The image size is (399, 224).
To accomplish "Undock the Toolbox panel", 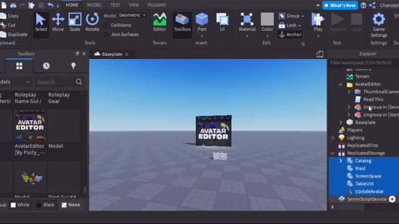I will (x=77, y=54).
